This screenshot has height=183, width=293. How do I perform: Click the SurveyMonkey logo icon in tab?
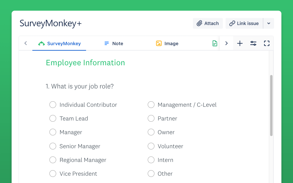42,44
